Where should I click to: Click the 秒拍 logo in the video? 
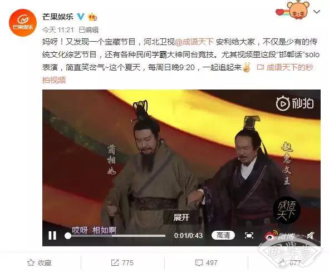(295, 103)
